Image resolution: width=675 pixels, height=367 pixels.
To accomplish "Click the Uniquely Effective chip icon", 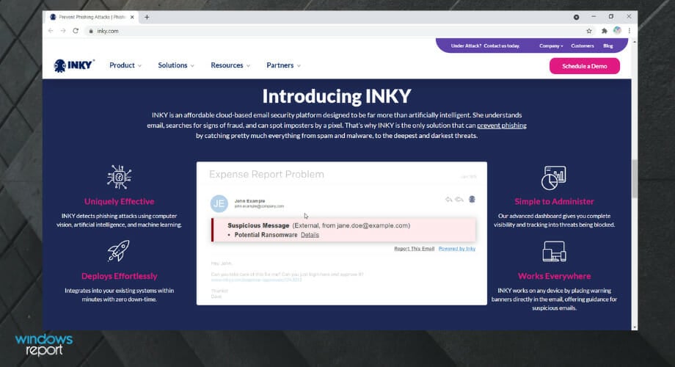I will coord(120,177).
